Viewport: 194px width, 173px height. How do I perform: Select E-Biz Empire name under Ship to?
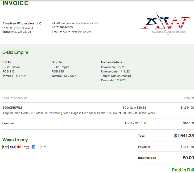61,67
